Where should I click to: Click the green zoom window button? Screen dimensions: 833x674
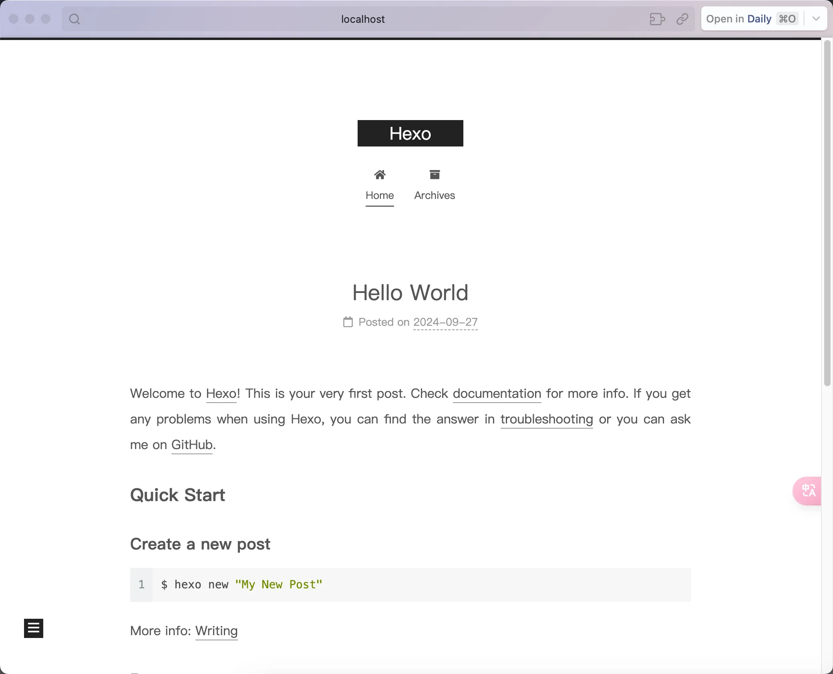pos(46,19)
